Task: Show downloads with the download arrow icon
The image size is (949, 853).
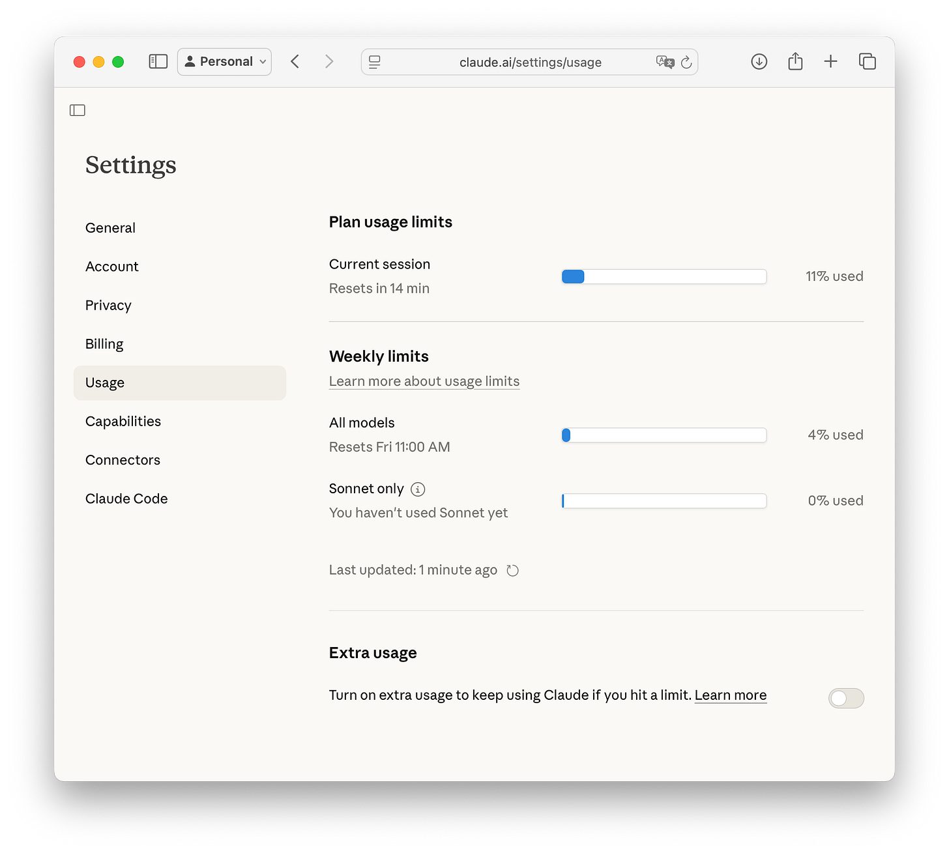Action: pos(759,61)
